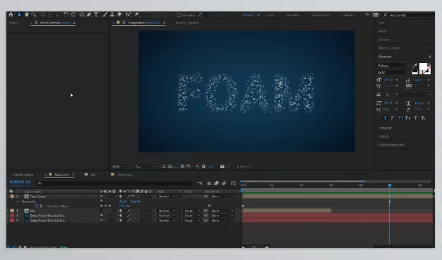442x260 pixels.
Task: Select the Roto Brush tool
Action: click(x=128, y=15)
